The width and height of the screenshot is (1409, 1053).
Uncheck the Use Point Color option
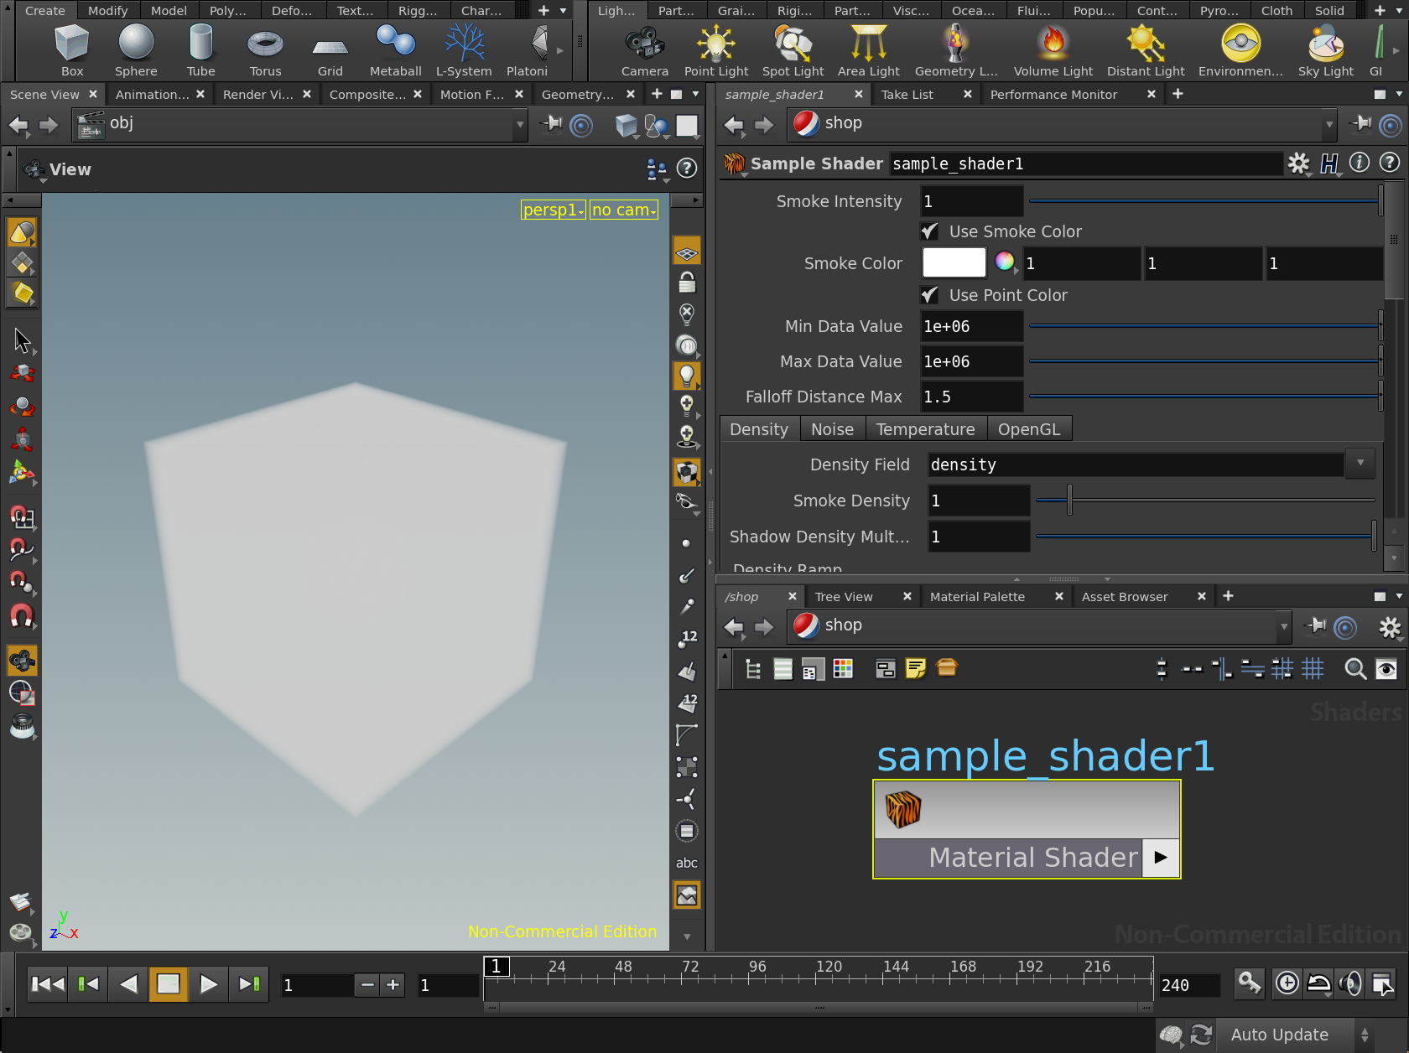pyautogui.click(x=929, y=295)
